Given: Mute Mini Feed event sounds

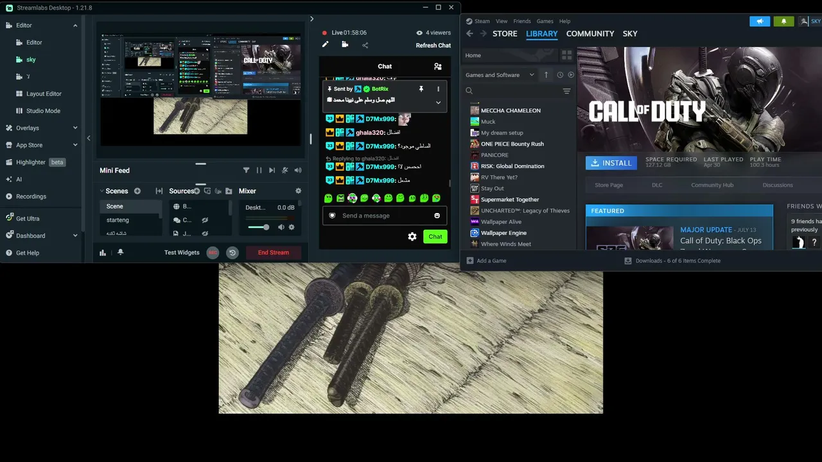Looking at the screenshot, I should [297, 170].
